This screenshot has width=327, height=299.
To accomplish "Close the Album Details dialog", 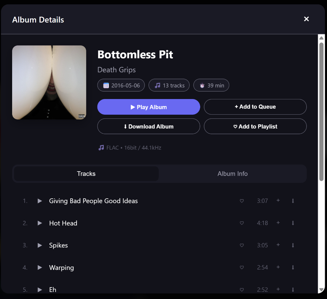I will tap(306, 19).
